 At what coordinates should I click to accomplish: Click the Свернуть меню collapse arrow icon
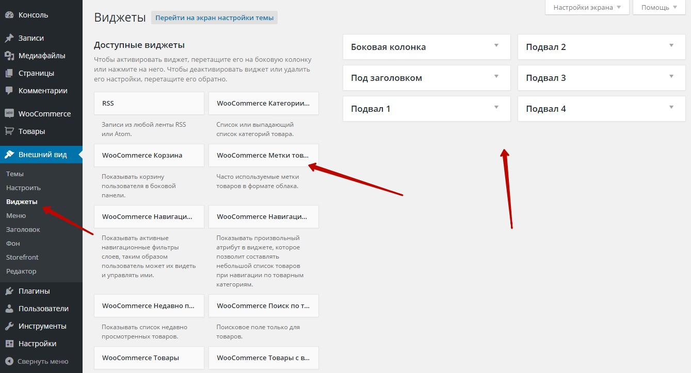coord(9,361)
